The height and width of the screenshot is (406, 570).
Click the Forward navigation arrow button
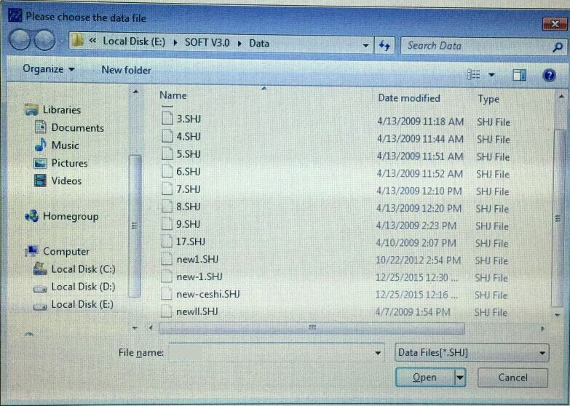(x=45, y=41)
